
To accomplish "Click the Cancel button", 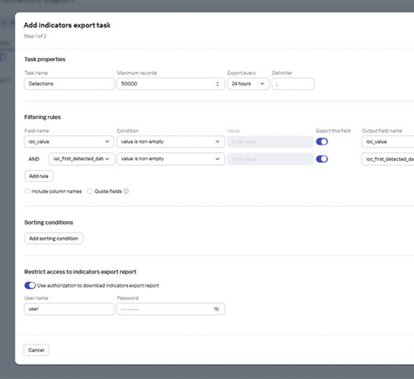I will click(37, 350).
